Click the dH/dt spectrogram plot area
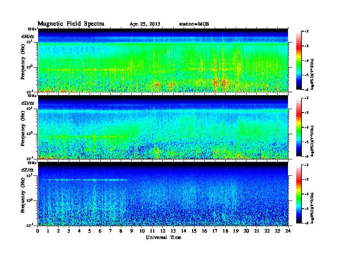This screenshot has height=265, width=343. coord(163,60)
